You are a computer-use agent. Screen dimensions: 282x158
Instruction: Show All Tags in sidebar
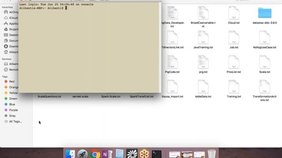pyautogui.click(x=13, y=122)
